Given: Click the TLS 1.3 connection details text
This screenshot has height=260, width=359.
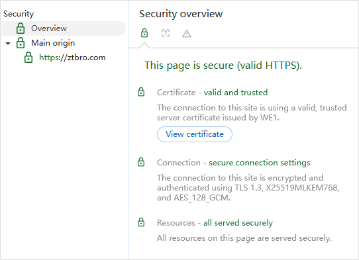Looking at the screenshot, I should (248, 187).
